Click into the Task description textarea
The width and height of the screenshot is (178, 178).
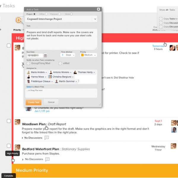point(61,39)
